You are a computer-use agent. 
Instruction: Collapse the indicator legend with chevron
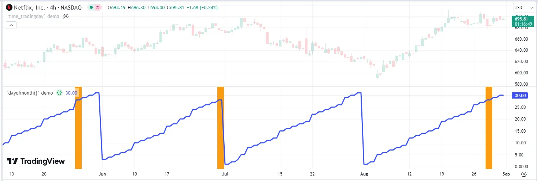point(11,25)
